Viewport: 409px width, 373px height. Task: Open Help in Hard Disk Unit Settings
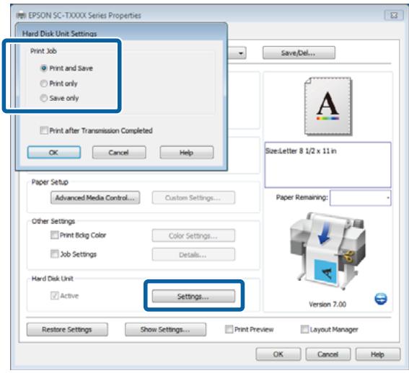coord(187,153)
